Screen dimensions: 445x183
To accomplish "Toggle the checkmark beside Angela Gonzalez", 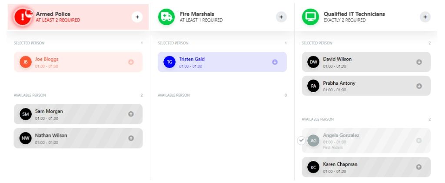I will (x=301, y=140).
